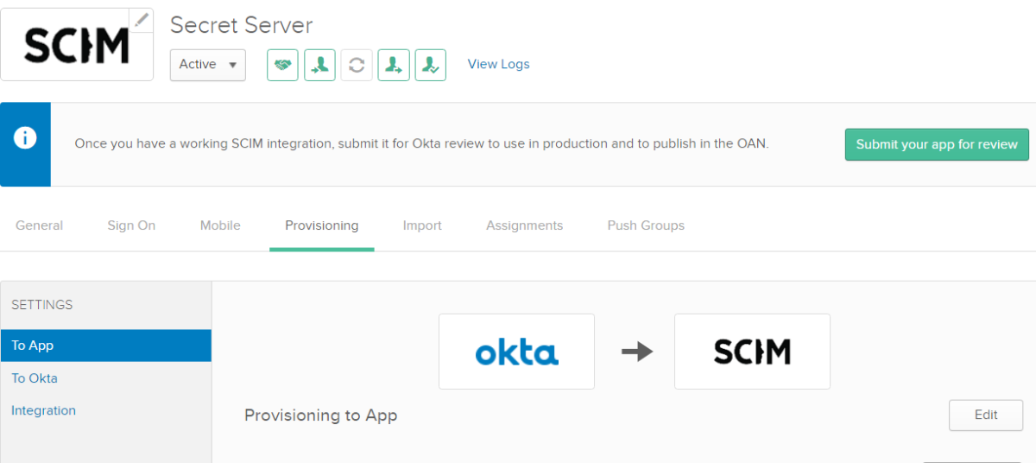Click the handshake icon
Image resolution: width=1036 pixels, height=463 pixels.
click(x=282, y=65)
